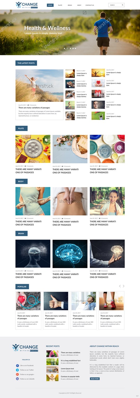Go to the Contact Us page
Screen dimensions: 140x398
[x=90, y=5]
